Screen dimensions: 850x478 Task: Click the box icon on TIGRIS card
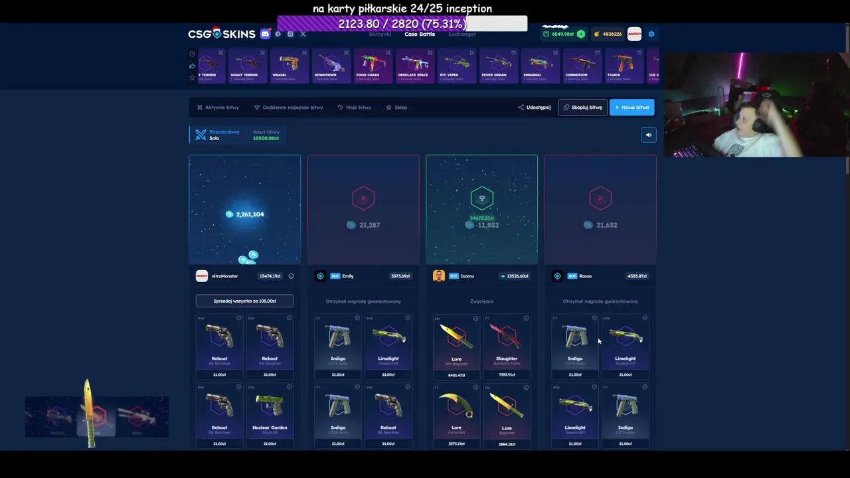[639, 52]
